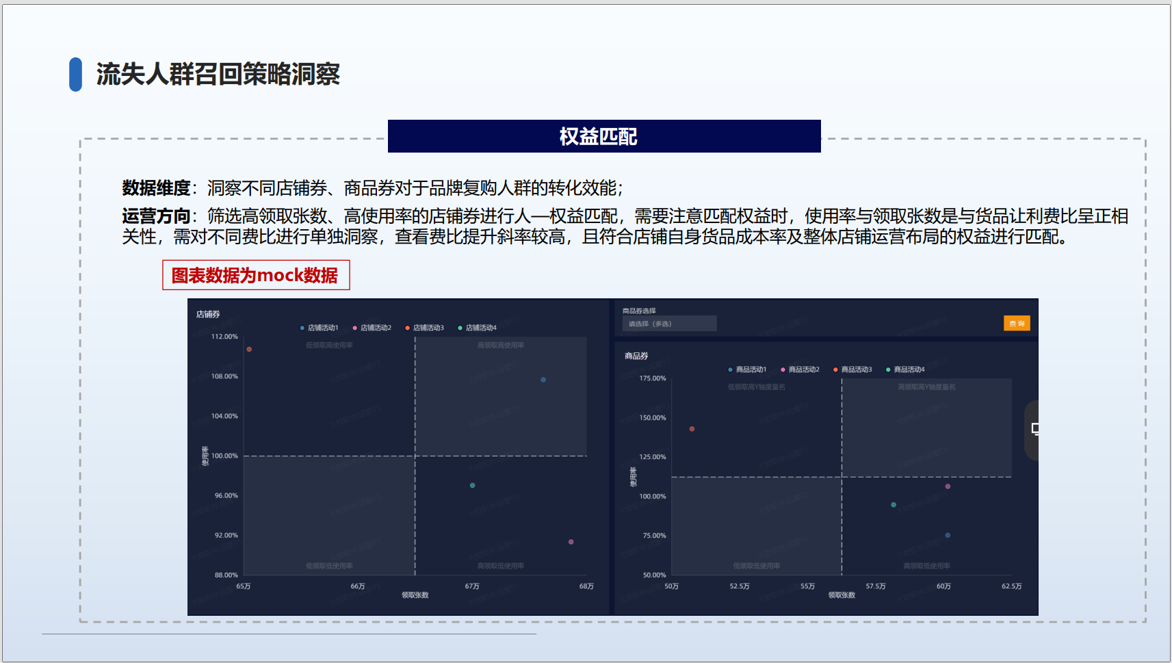Click the 68万 x-axis tick label
The height and width of the screenshot is (663, 1172).
(586, 586)
